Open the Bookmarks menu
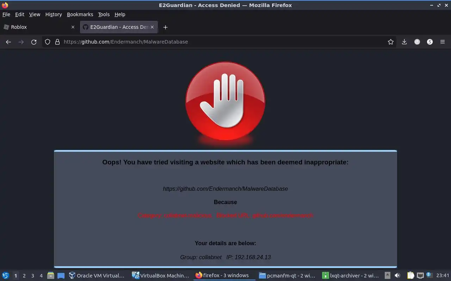The width and height of the screenshot is (451, 281). pyautogui.click(x=80, y=14)
